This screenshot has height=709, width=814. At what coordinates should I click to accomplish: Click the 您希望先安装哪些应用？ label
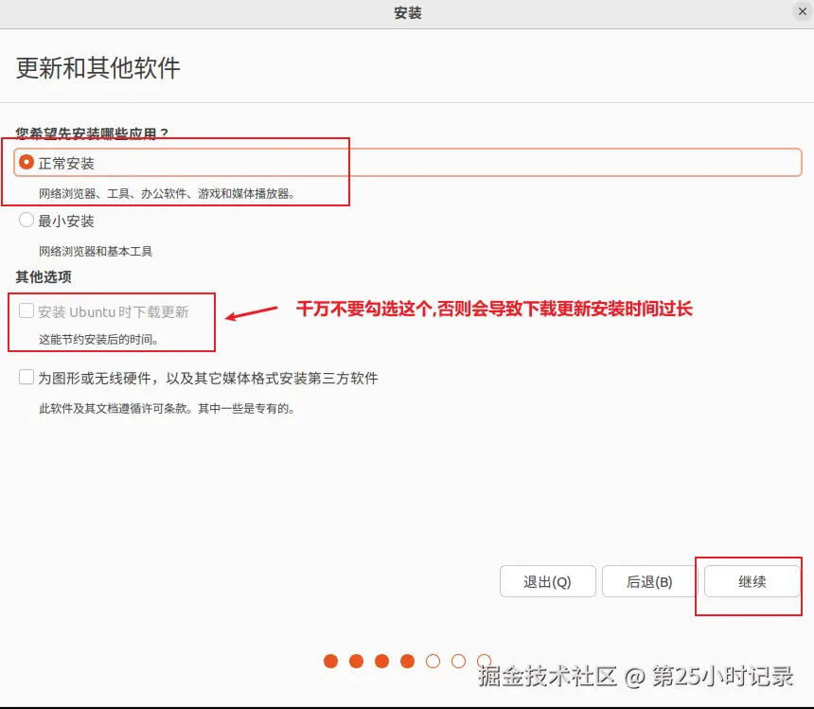pyautogui.click(x=92, y=133)
